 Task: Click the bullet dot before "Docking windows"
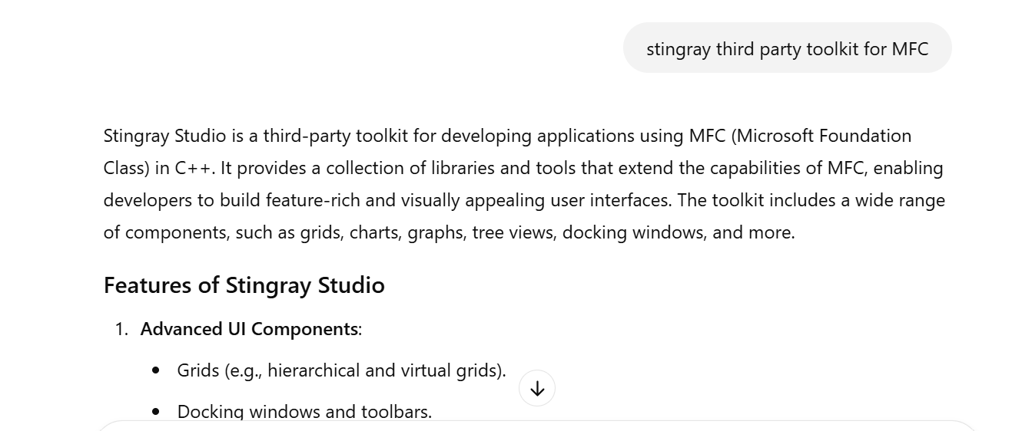coord(156,412)
